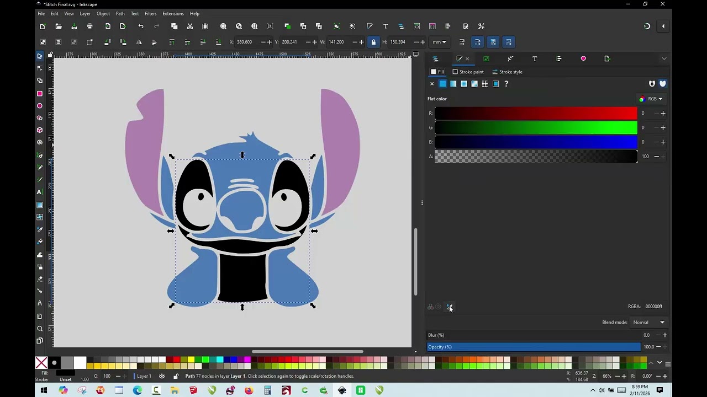This screenshot has width=707, height=397.
Task: Open the Layer menu
Action: coord(85,14)
